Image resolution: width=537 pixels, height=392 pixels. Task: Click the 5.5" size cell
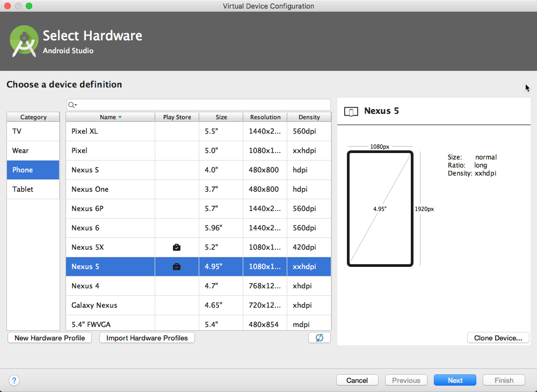(221, 131)
